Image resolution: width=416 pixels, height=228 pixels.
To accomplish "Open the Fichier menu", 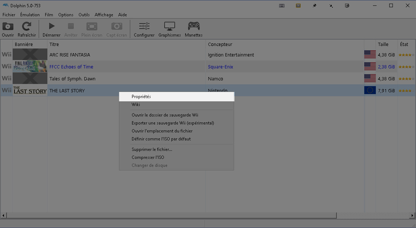I will [9, 15].
